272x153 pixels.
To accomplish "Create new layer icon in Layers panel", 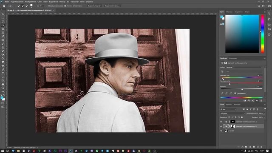I will 258,147.
